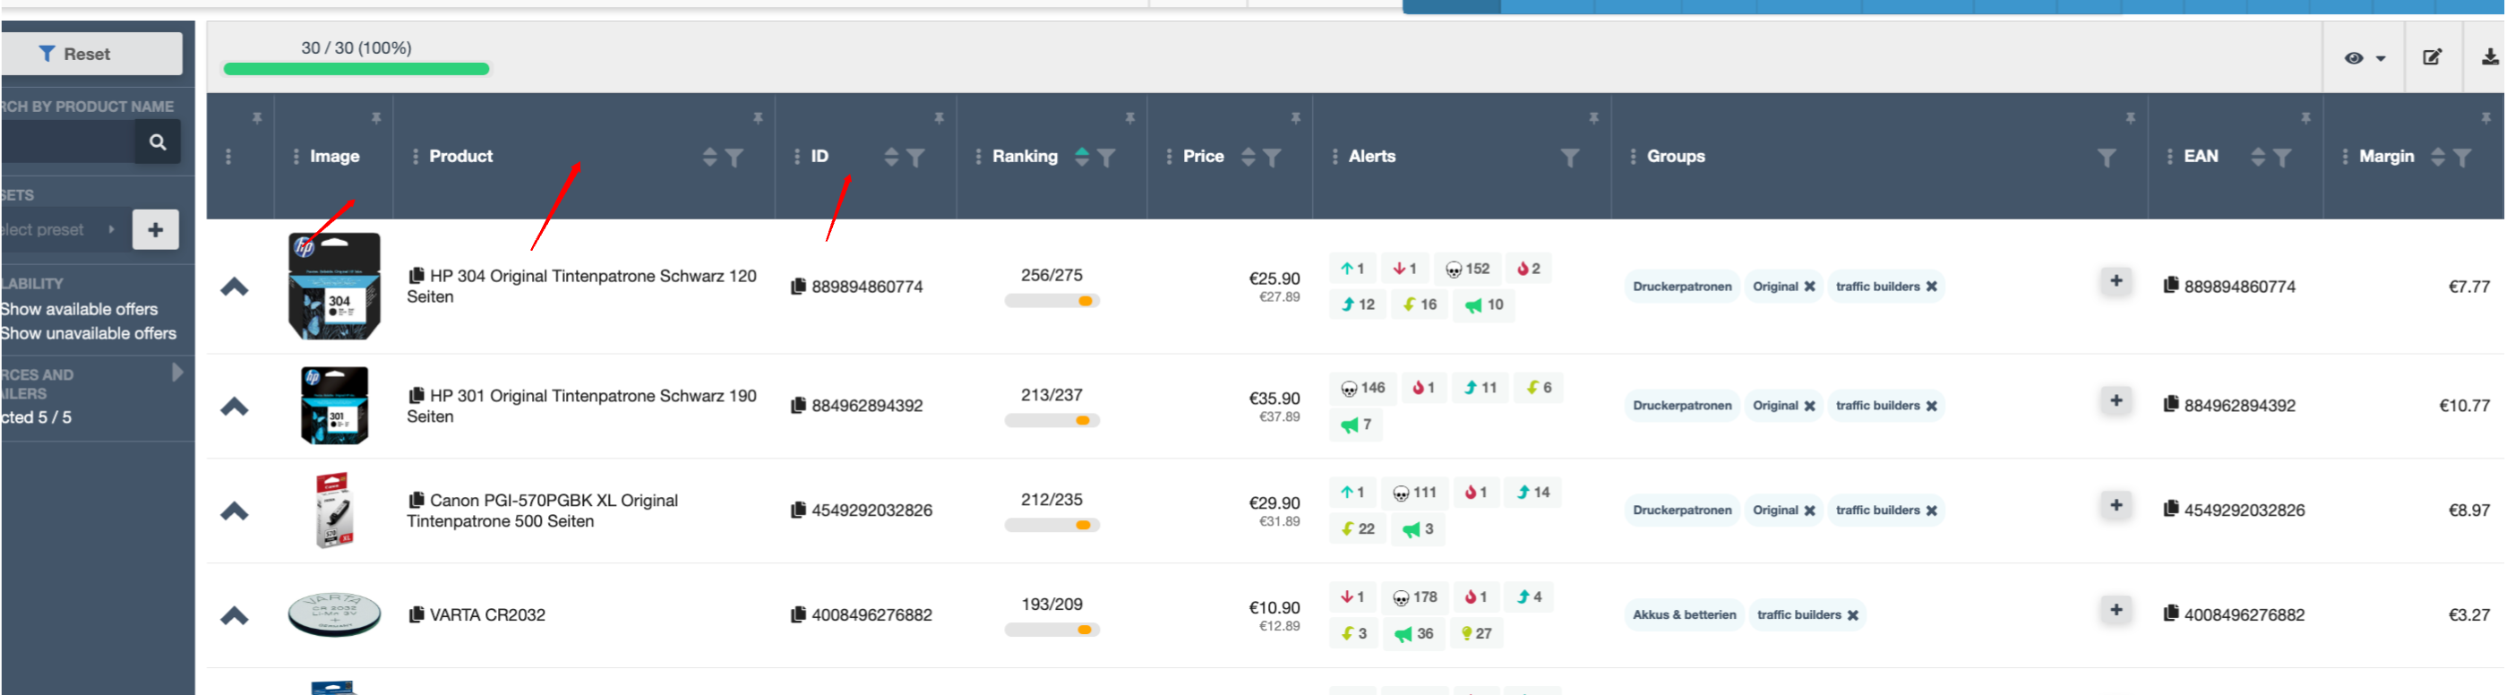Copy EAN 4549292032826 in the EAN column
Viewport: 2506px width, 695px height.
click(2170, 509)
